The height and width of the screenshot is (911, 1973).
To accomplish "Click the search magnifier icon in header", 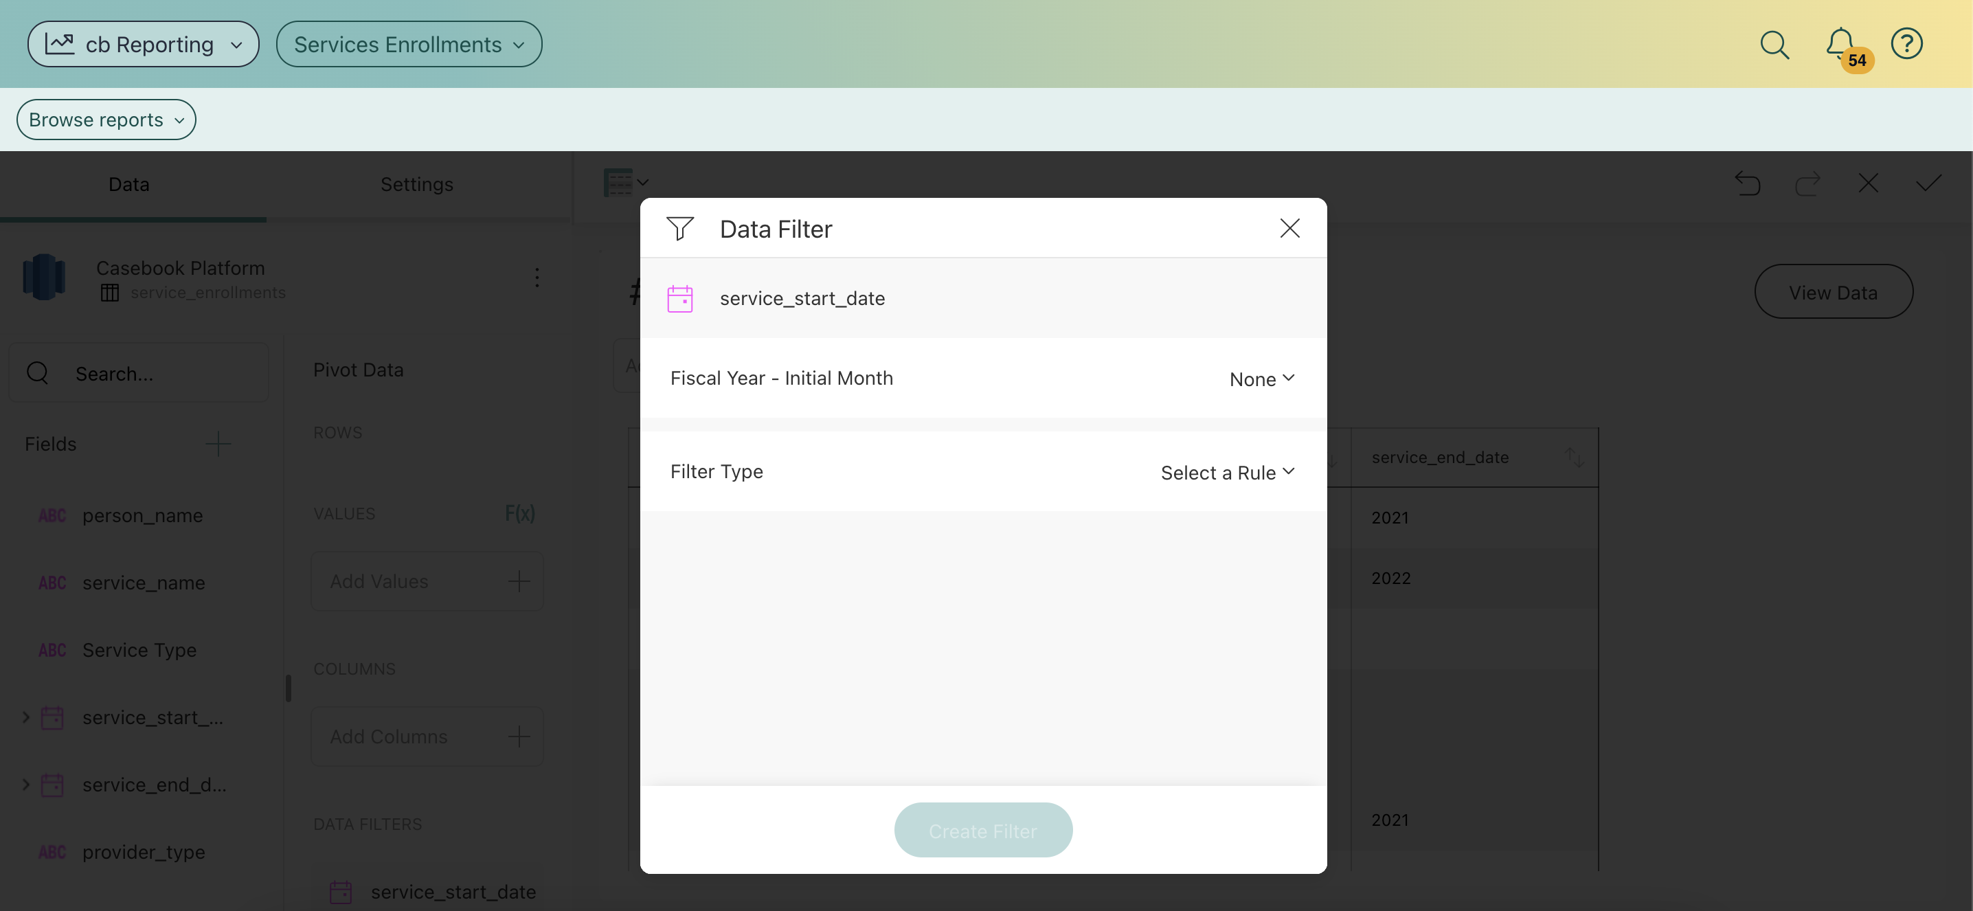I will (1774, 45).
